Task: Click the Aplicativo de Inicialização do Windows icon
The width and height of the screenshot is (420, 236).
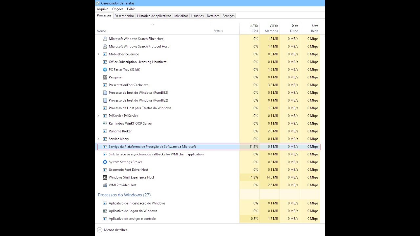Action: tap(105, 203)
